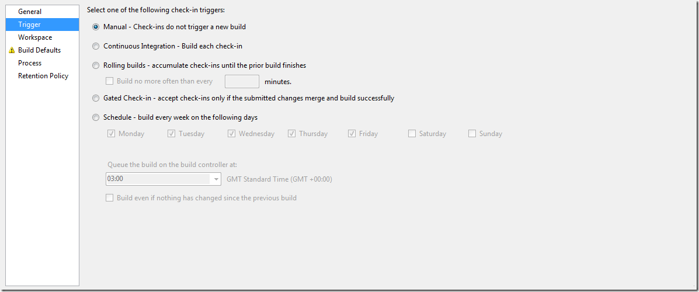Open the Build Defaults section

[x=39, y=50]
